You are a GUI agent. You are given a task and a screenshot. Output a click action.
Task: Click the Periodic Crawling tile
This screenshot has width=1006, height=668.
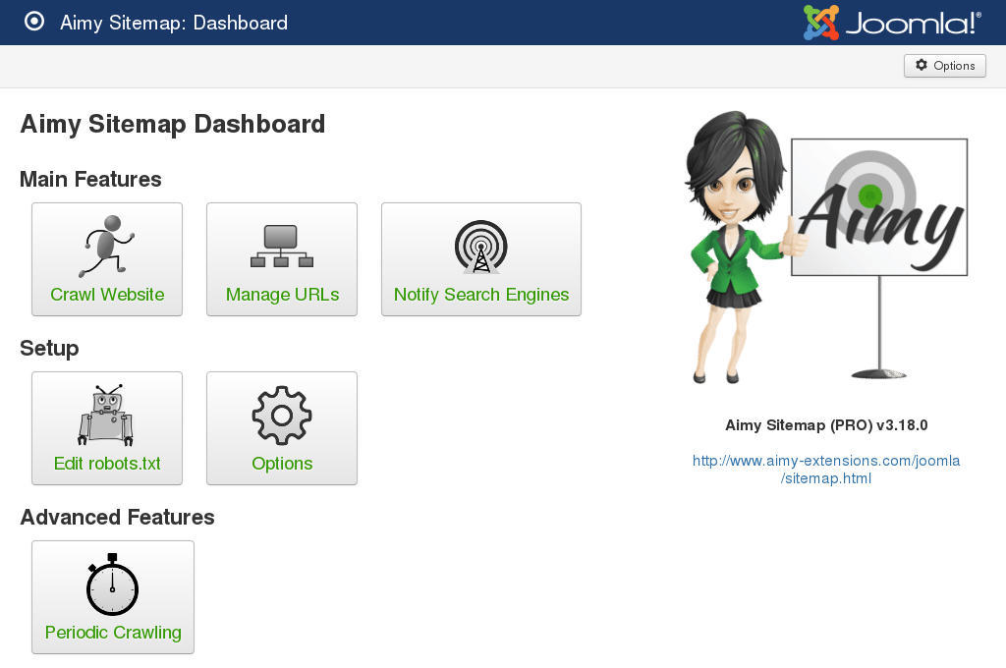112,596
